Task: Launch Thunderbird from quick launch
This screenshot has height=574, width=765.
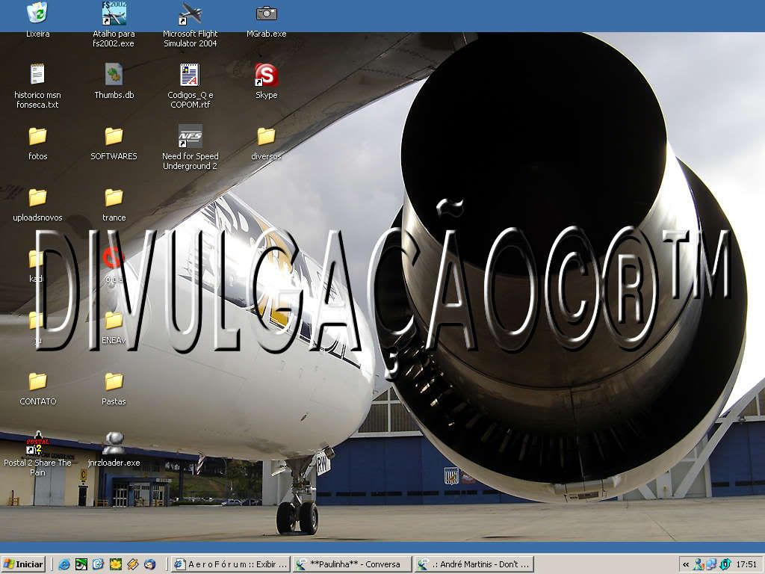Action: 149,564
